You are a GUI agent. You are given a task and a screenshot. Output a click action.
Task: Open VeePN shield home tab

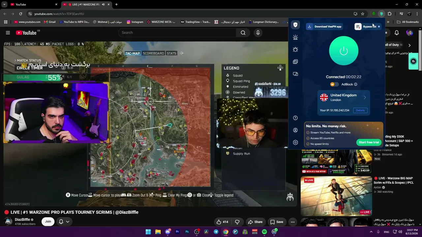295,25
